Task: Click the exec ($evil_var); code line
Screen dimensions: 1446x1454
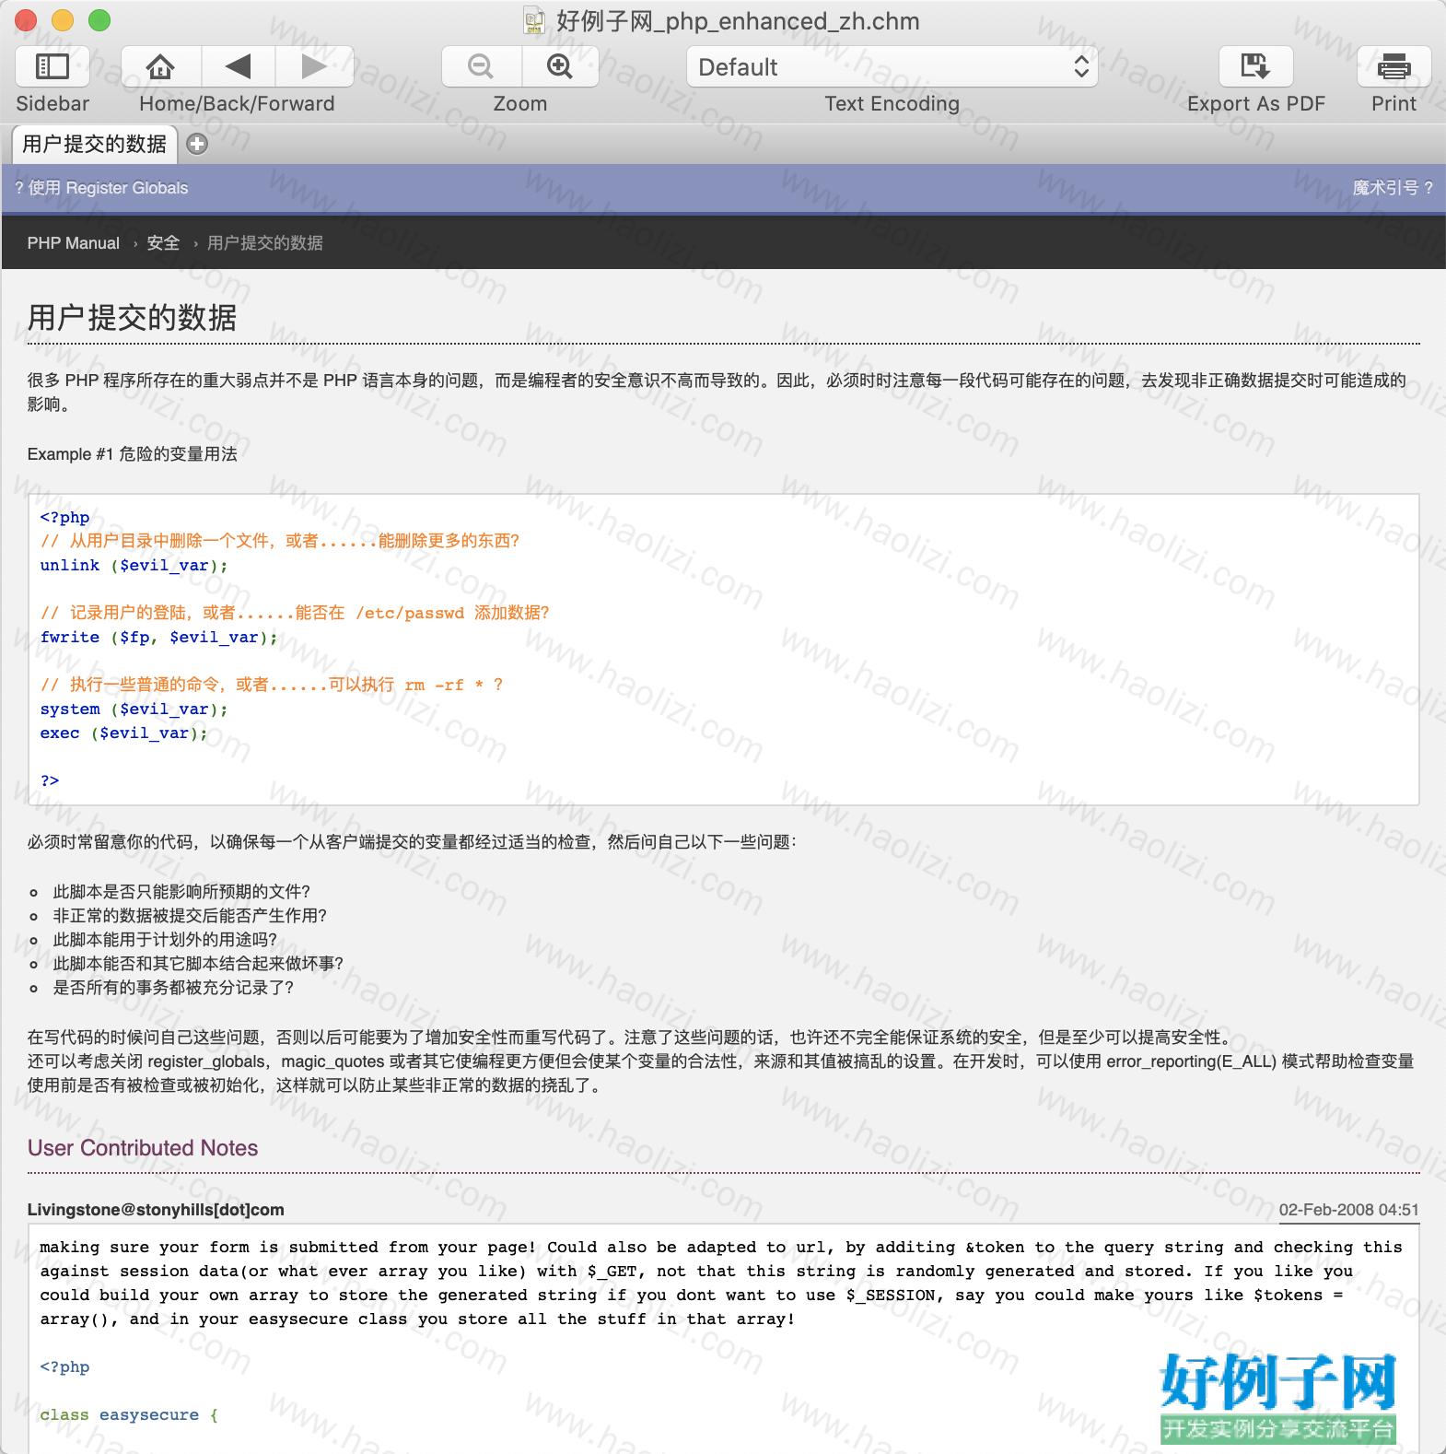Action: (123, 733)
